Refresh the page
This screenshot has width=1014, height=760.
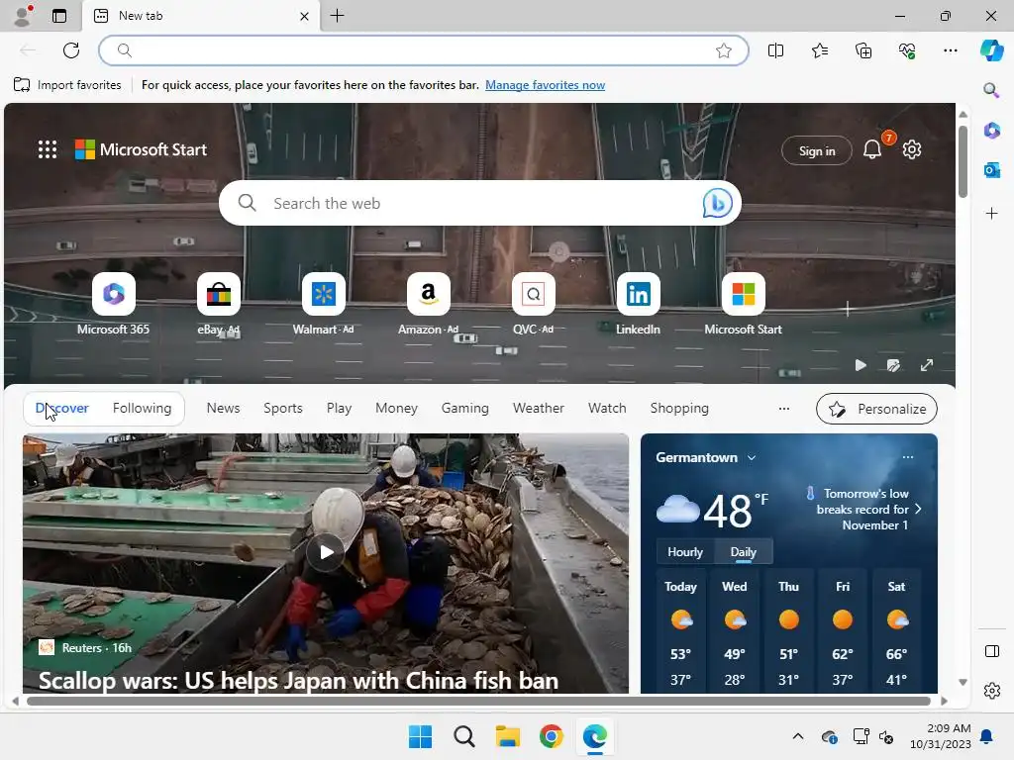(71, 50)
